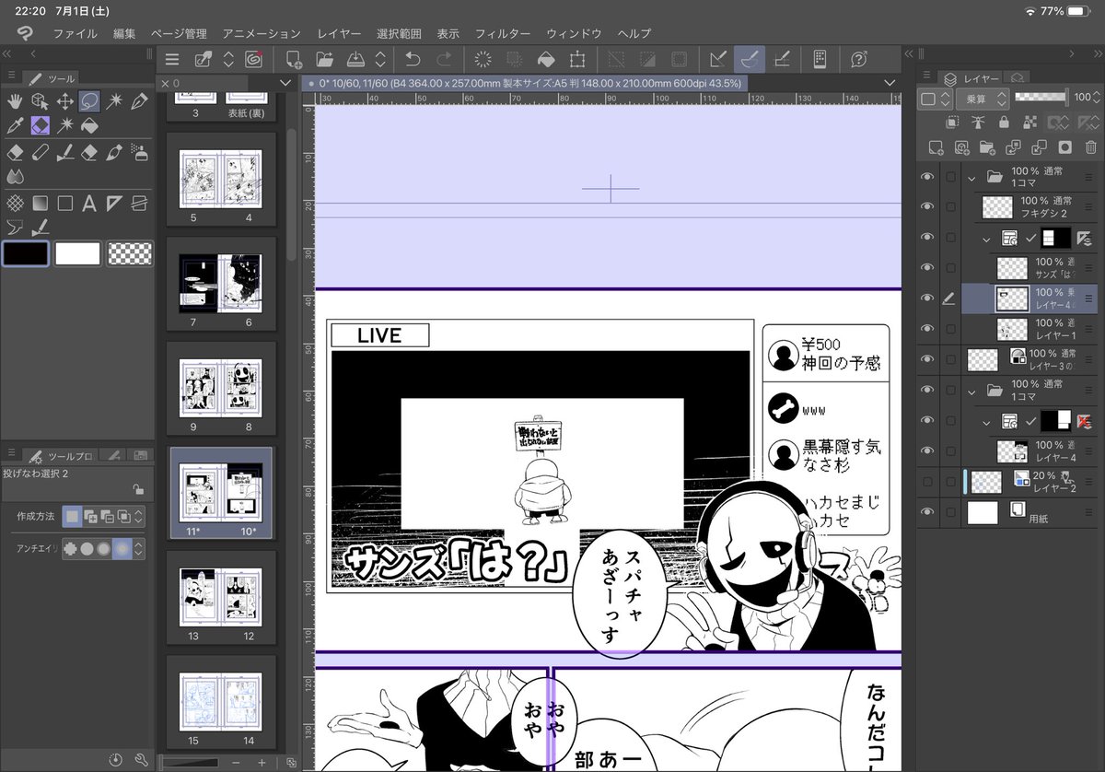1105x772 pixels.
Task: Select white sub color swatch
Action: click(77, 253)
